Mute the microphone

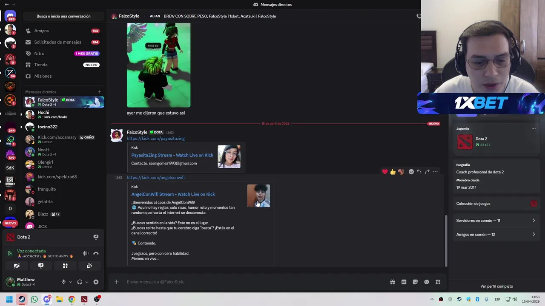63,282
